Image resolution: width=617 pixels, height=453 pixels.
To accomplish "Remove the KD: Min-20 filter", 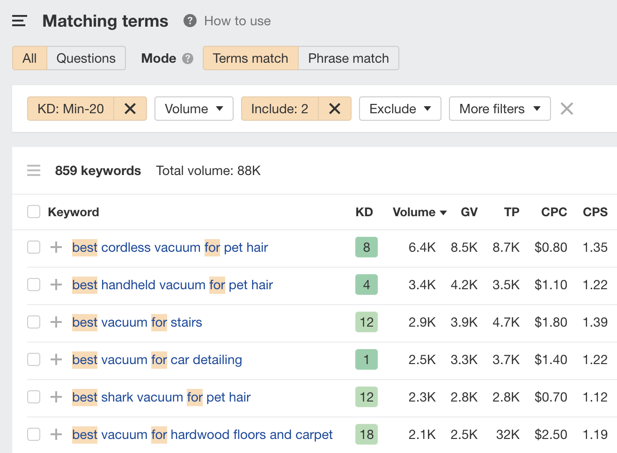I will tap(130, 109).
